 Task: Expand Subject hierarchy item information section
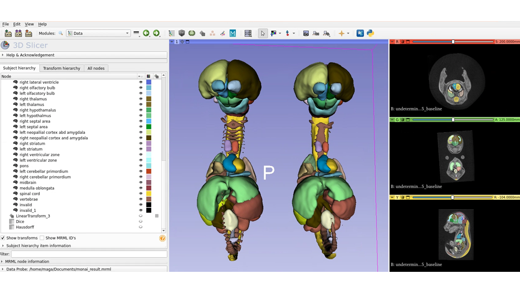click(38, 246)
